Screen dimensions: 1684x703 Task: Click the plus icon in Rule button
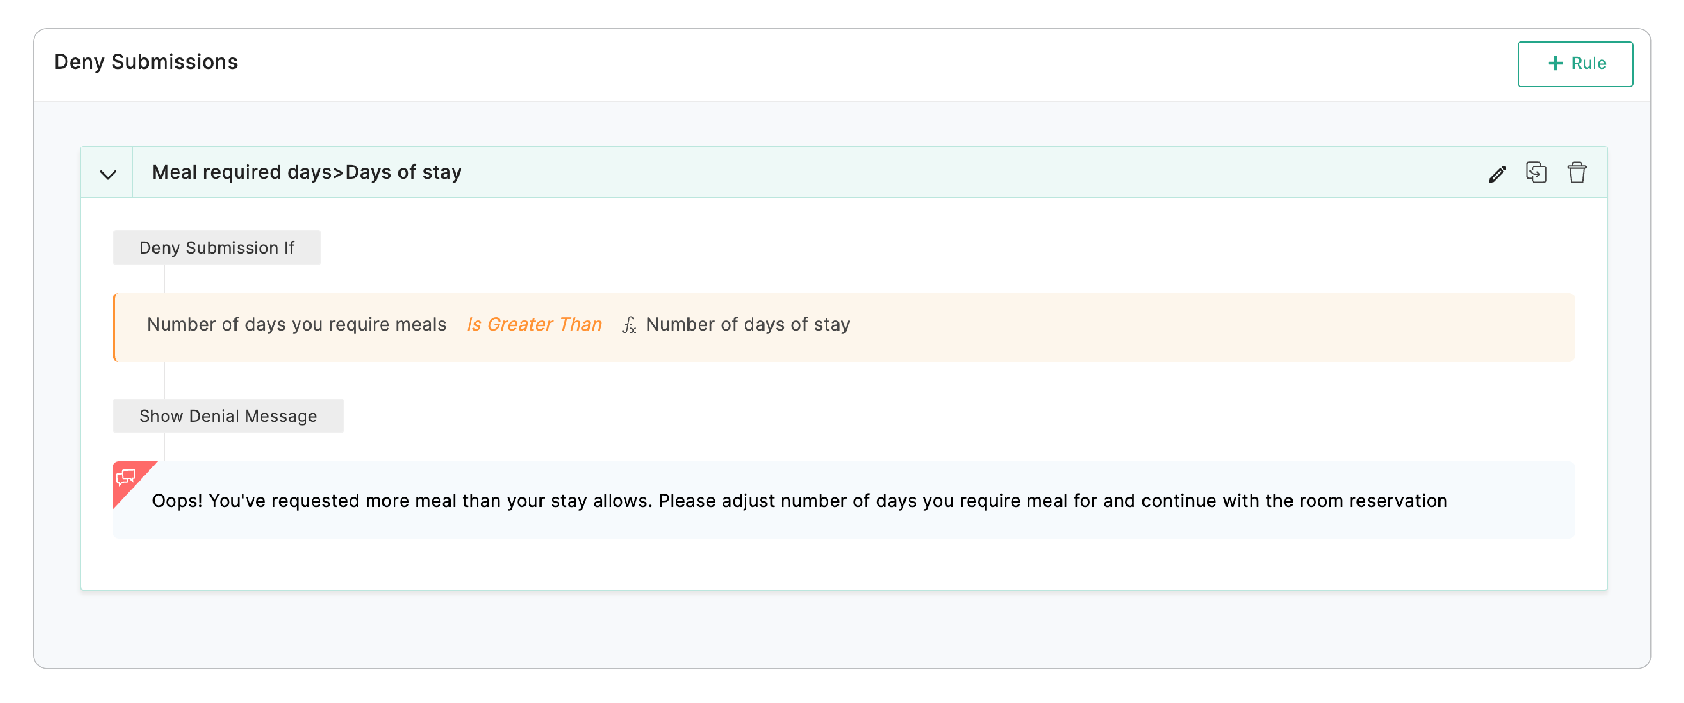point(1555,63)
